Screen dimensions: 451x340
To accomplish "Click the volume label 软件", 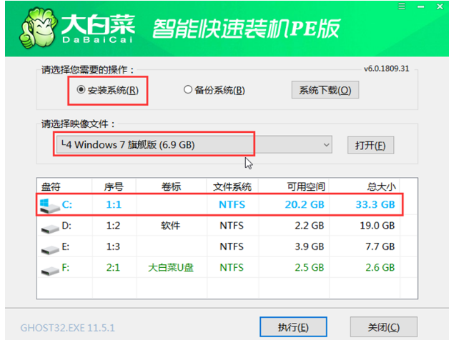I will pyautogui.click(x=171, y=226).
